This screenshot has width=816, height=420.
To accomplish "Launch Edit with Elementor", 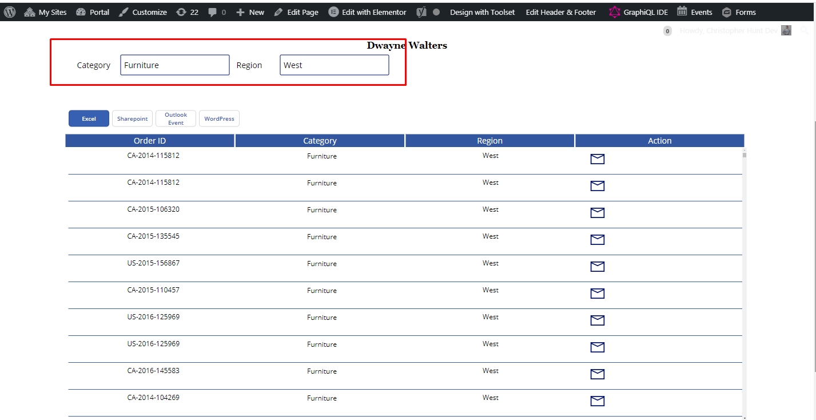I will 368,12.
